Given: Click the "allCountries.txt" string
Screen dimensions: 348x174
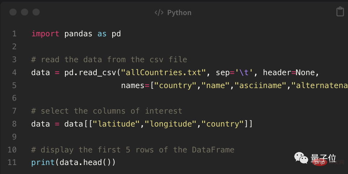Looking at the screenshot, I should point(164,73).
